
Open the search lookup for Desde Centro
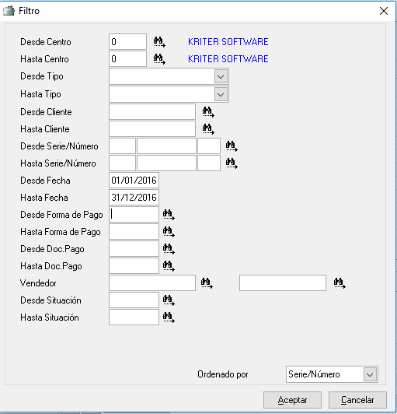click(x=159, y=42)
